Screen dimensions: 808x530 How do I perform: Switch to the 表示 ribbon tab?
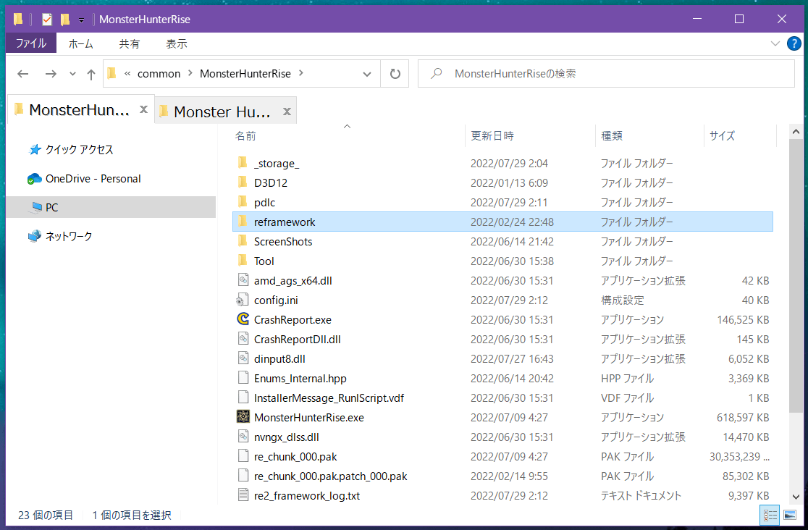176,44
